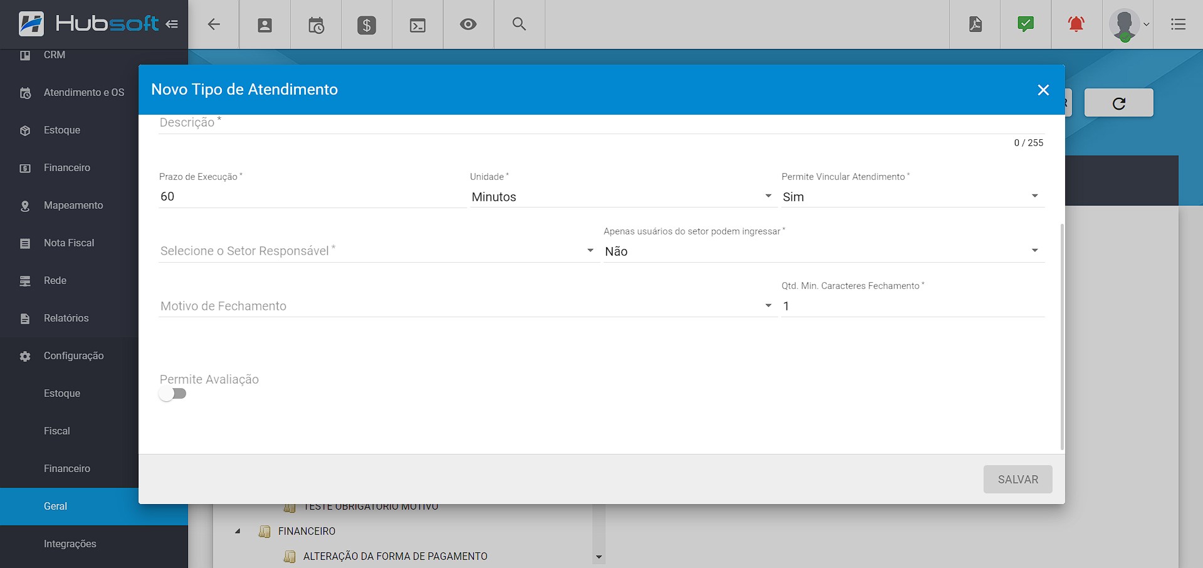Image resolution: width=1203 pixels, height=568 pixels.
Task: Click the eye view icon in toolbar
Action: click(468, 24)
